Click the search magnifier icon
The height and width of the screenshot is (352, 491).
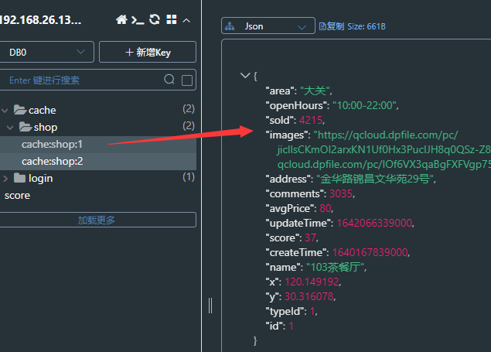(x=169, y=80)
